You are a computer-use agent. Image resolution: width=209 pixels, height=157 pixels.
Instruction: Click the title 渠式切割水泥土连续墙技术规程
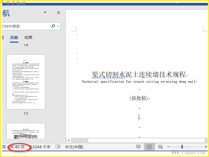pyautogui.click(x=139, y=75)
